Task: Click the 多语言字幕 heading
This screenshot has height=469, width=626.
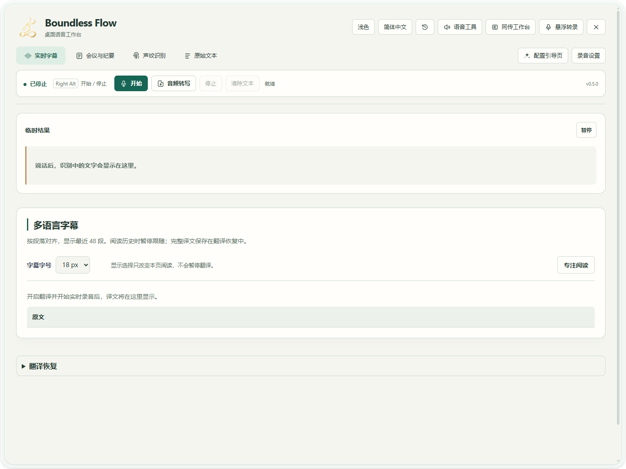Action: (56, 225)
